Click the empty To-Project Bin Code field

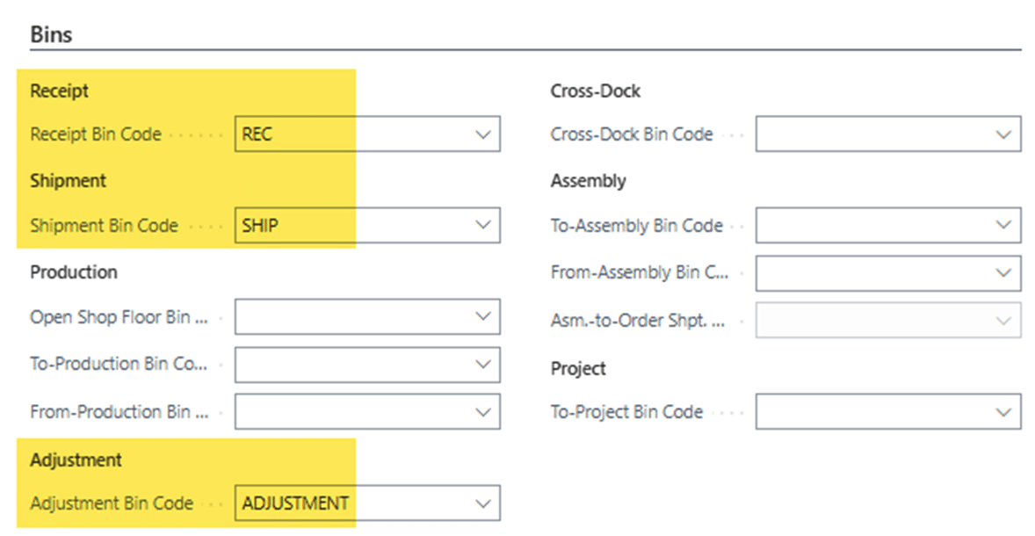tap(870, 412)
